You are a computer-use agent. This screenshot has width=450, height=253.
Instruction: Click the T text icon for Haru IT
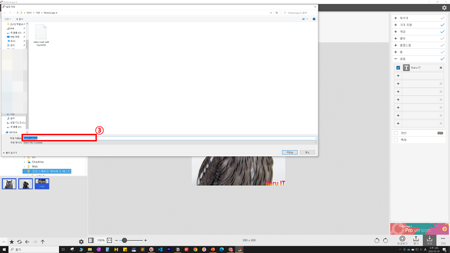tap(406, 67)
